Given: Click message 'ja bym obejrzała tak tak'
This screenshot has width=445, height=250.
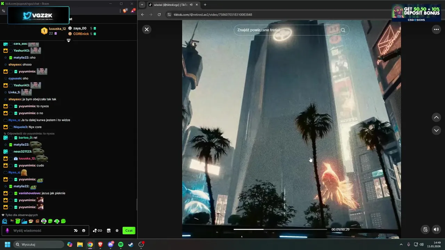Looking at the screenshot, I should (x=39, y=99).
